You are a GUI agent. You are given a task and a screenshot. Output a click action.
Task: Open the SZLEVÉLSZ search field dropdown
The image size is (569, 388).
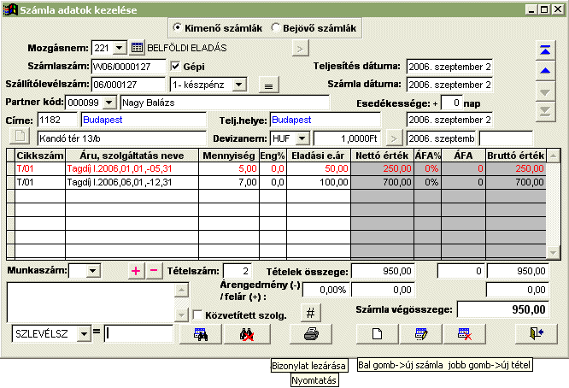tap(84, 333)
